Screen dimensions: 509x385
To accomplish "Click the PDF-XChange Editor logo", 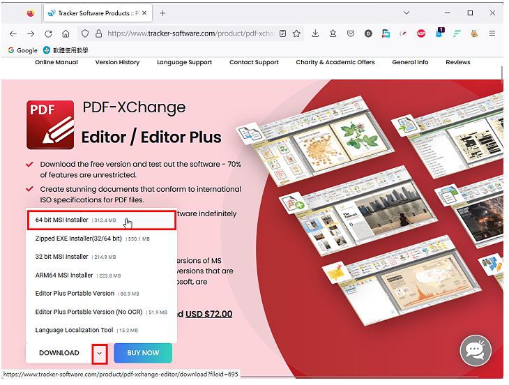I will point(50,125).
